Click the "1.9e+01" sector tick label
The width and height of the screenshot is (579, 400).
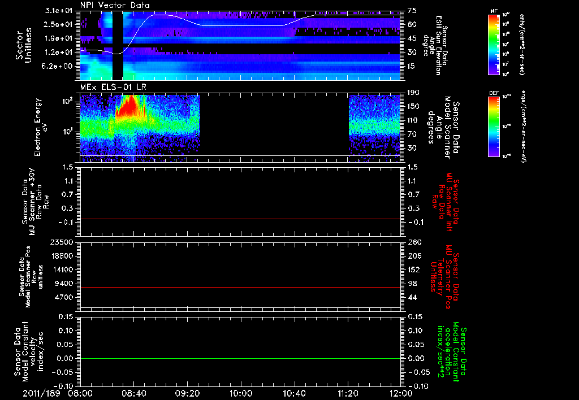59,38
